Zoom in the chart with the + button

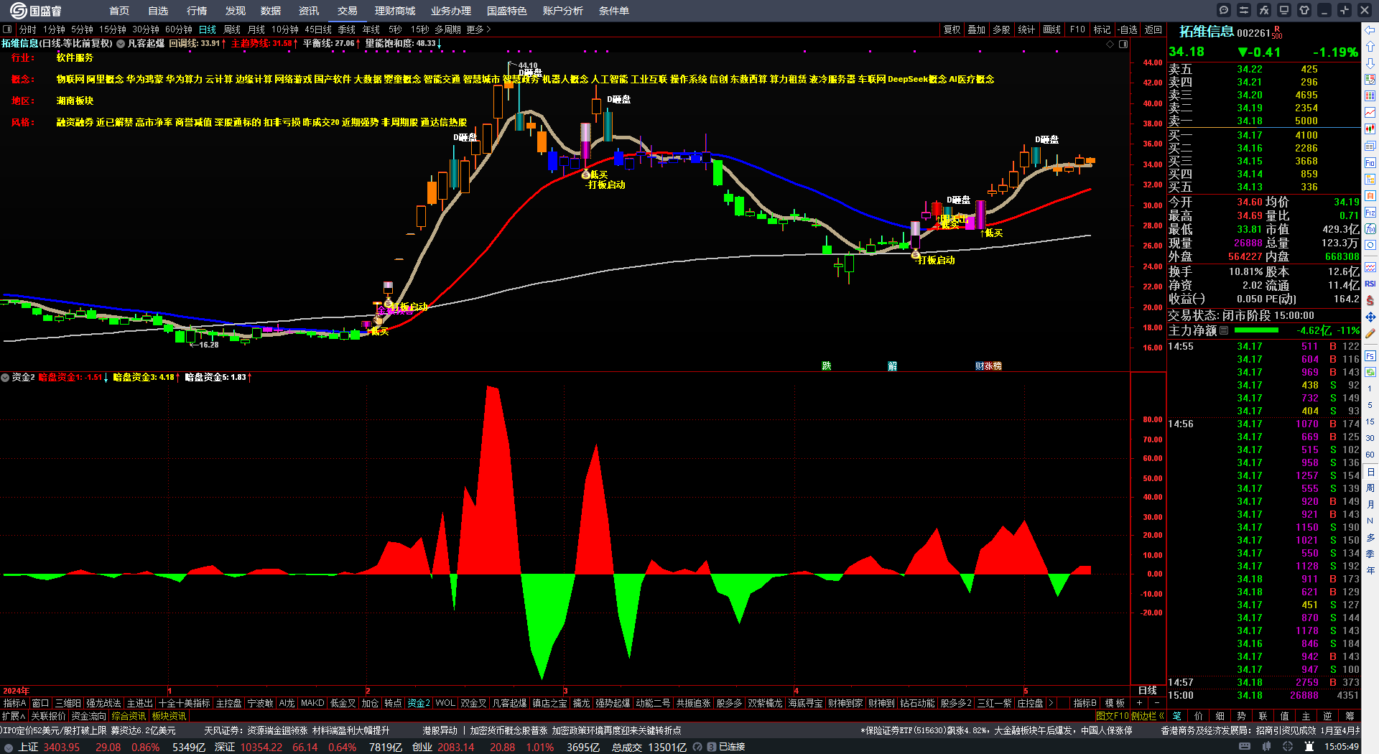[x=1140, y=703]
